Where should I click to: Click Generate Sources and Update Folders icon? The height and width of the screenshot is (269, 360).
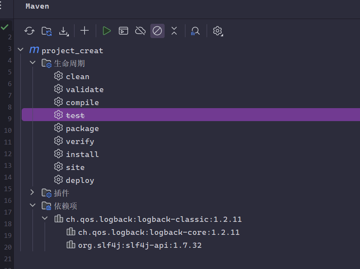[x=46, y=31]
